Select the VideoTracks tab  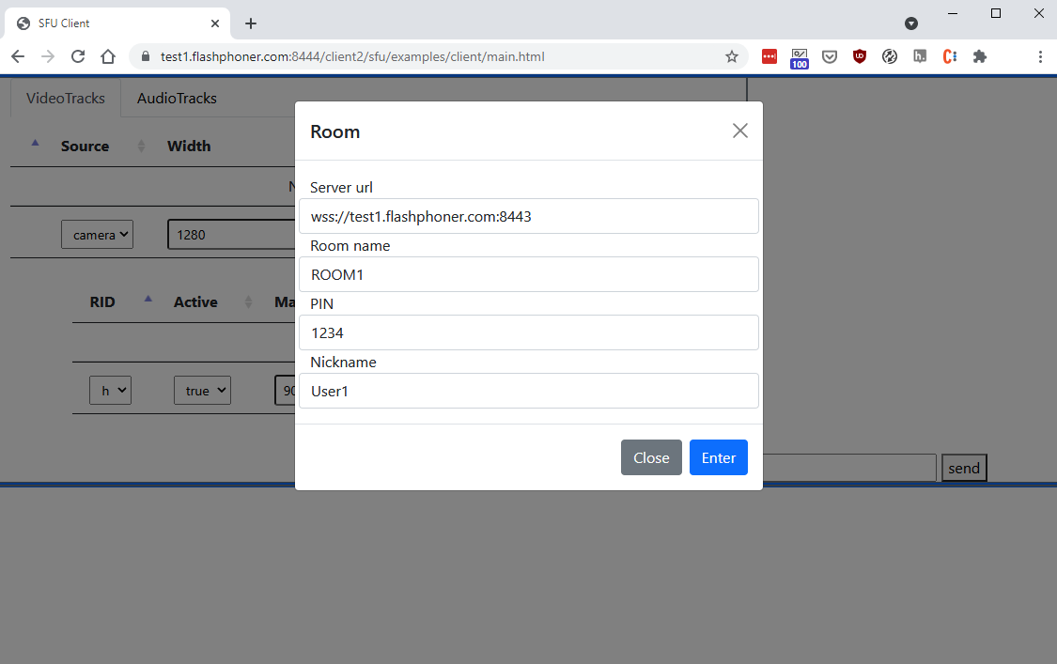pos(66,98)
